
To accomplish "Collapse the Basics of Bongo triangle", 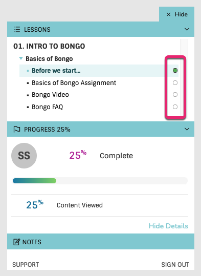I will 21,58.
